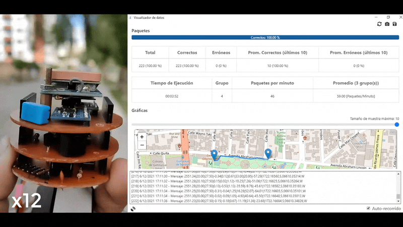Click the right map location pin

(x=268, y=153)
